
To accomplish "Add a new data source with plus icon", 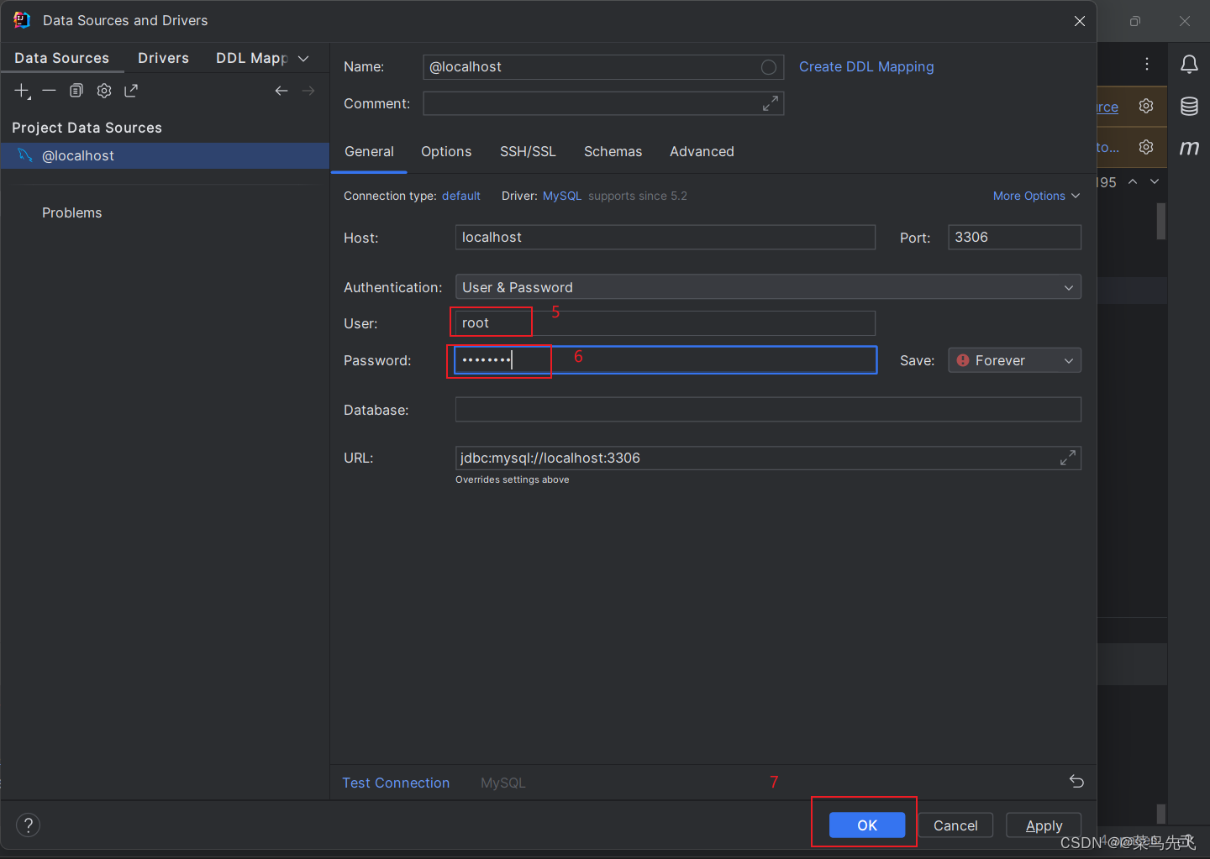I will [23, 91].
